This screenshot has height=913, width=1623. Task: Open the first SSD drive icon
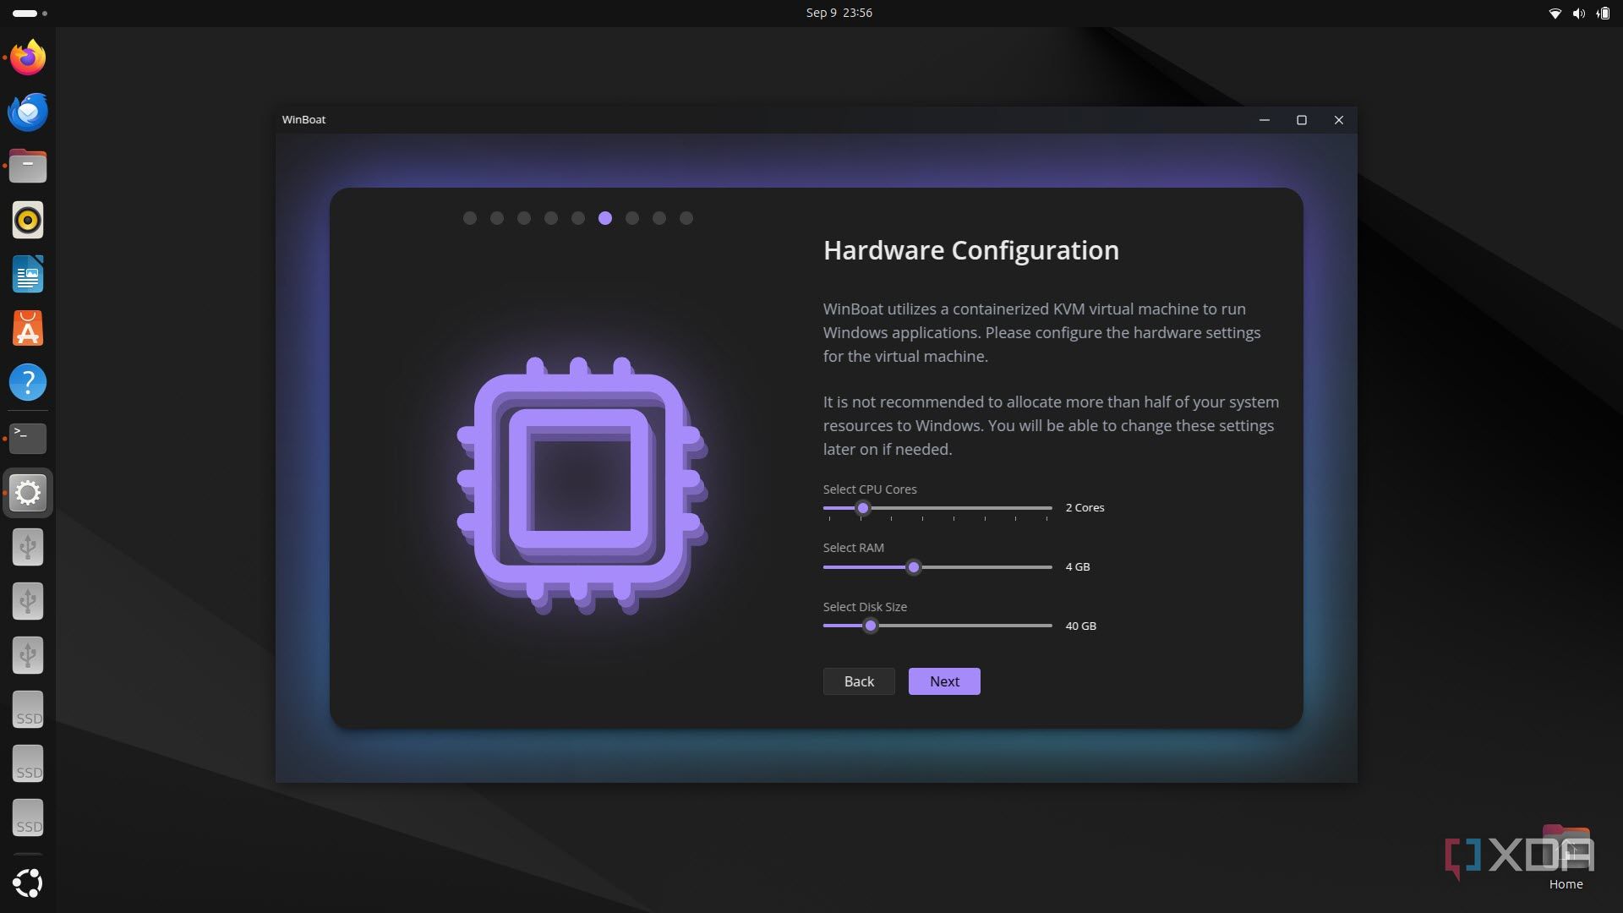pos(28,710)
